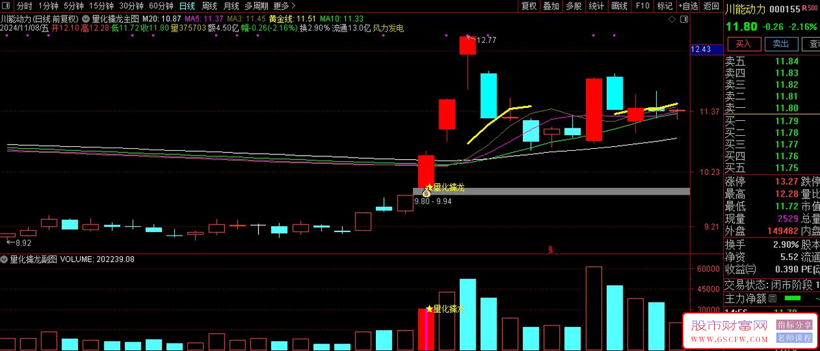Select the 5分钟 period tab
The image size is (820, 351).
(x=74, y=6)
